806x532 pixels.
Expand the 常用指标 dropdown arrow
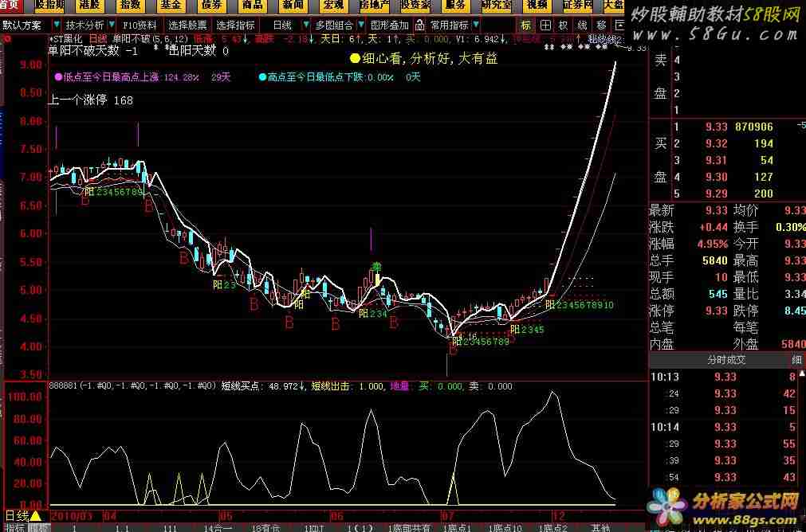pyautogui.click(x=475, y=25)
